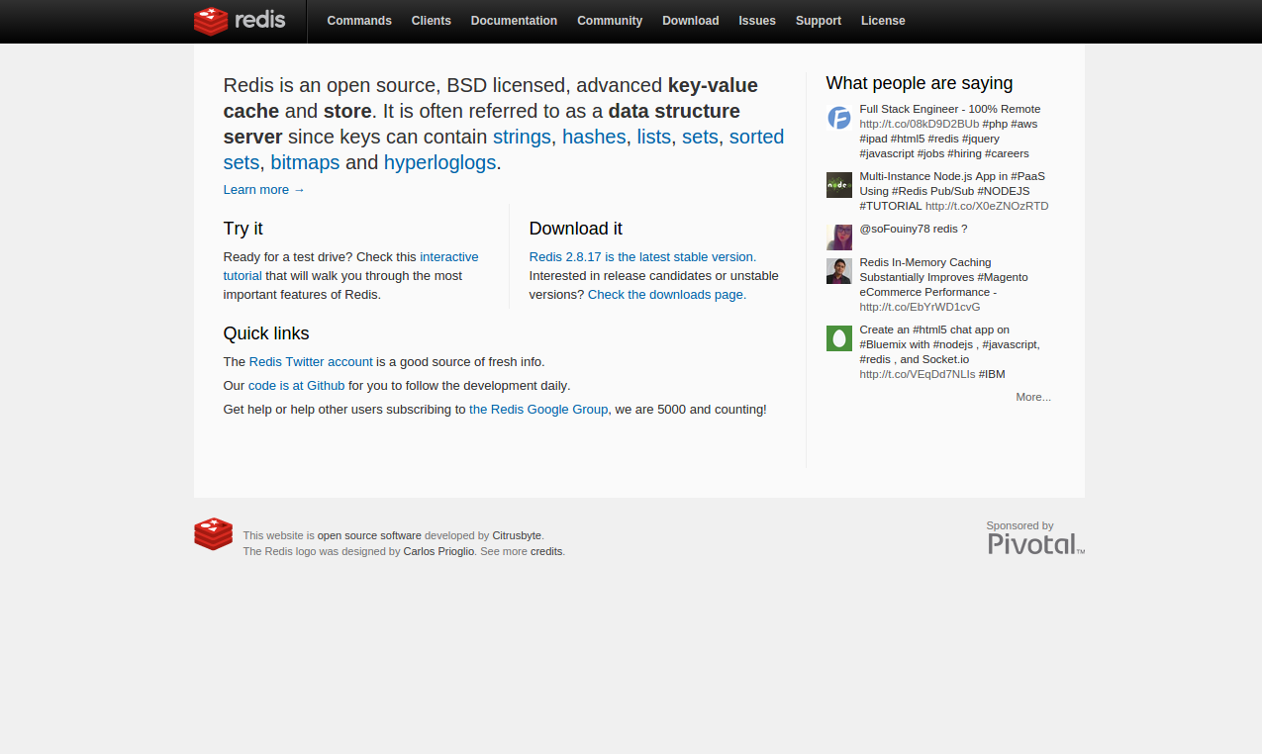
Task: Click the Redis In-Memory Caching tweet avatar
Action: coord(839,271)
